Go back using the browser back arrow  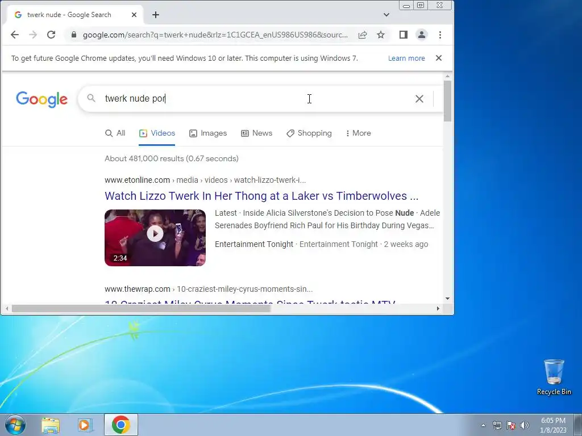tap(14, 35)
